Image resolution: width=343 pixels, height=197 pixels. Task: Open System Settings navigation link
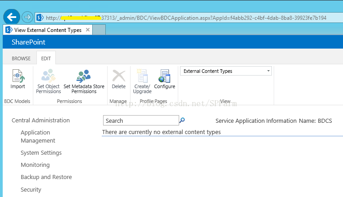pos(41,152)
